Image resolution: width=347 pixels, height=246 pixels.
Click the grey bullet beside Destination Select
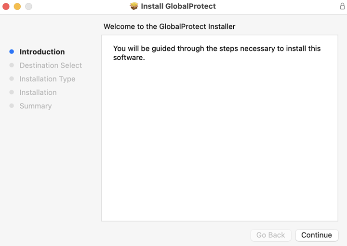click(12, 65)
